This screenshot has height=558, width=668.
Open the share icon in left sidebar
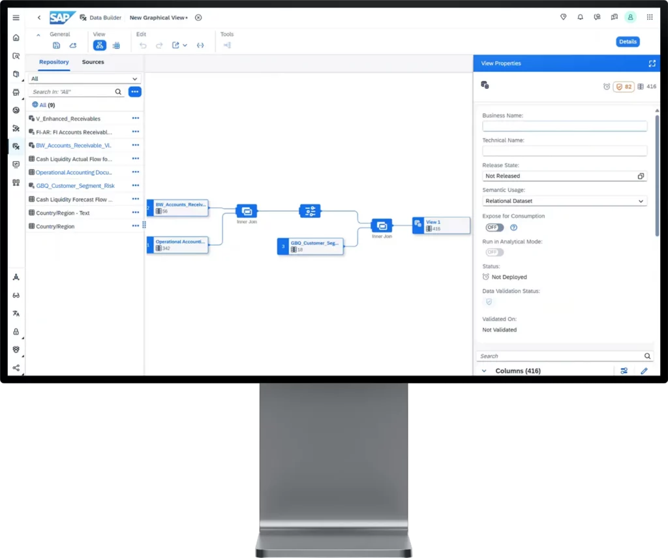[16, 367]
